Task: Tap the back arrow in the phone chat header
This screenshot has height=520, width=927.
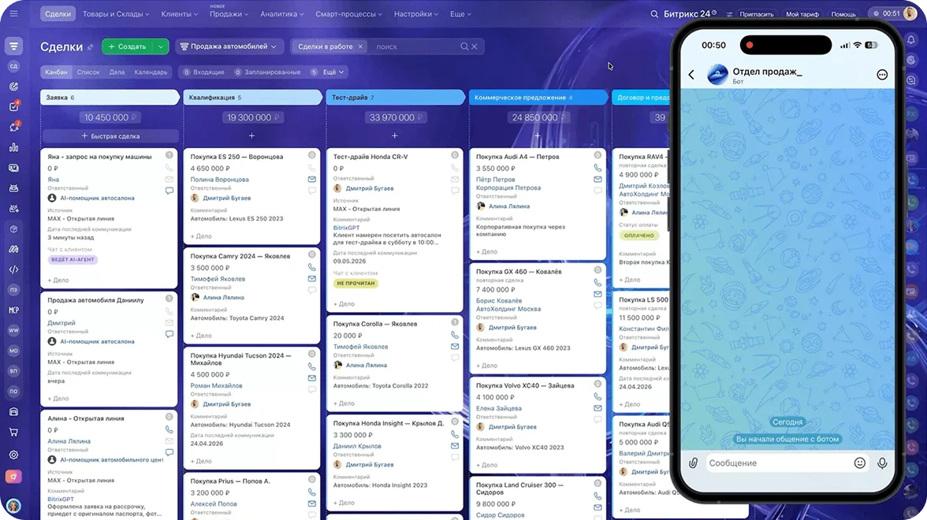Action: 691,74
